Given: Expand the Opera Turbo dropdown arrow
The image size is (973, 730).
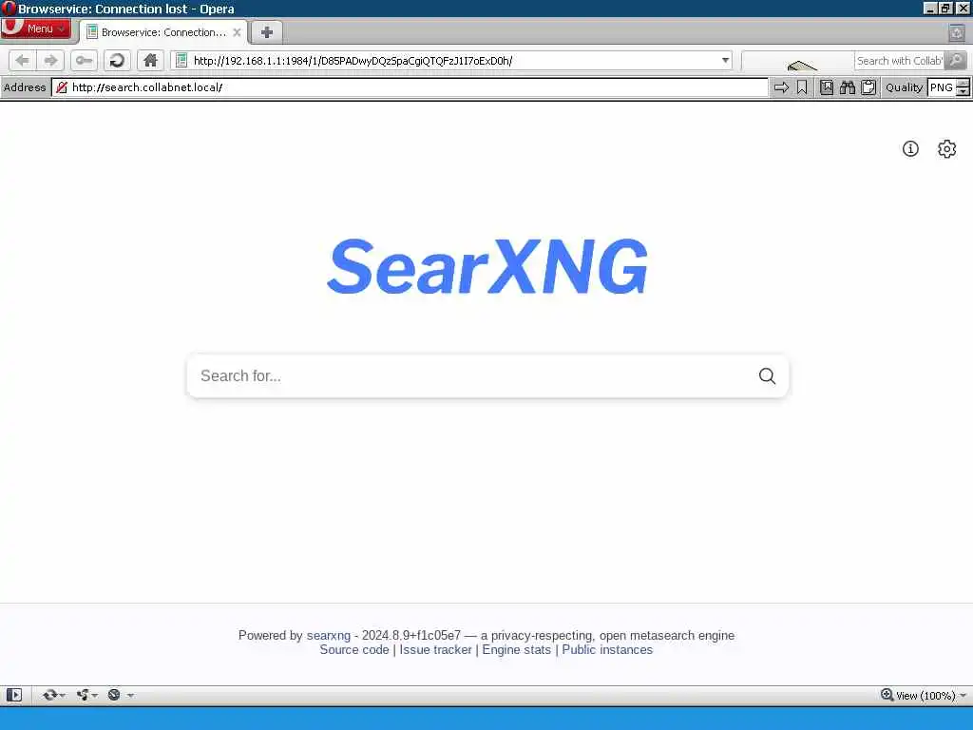Looking at the screenshot, I should pos(130,695).
